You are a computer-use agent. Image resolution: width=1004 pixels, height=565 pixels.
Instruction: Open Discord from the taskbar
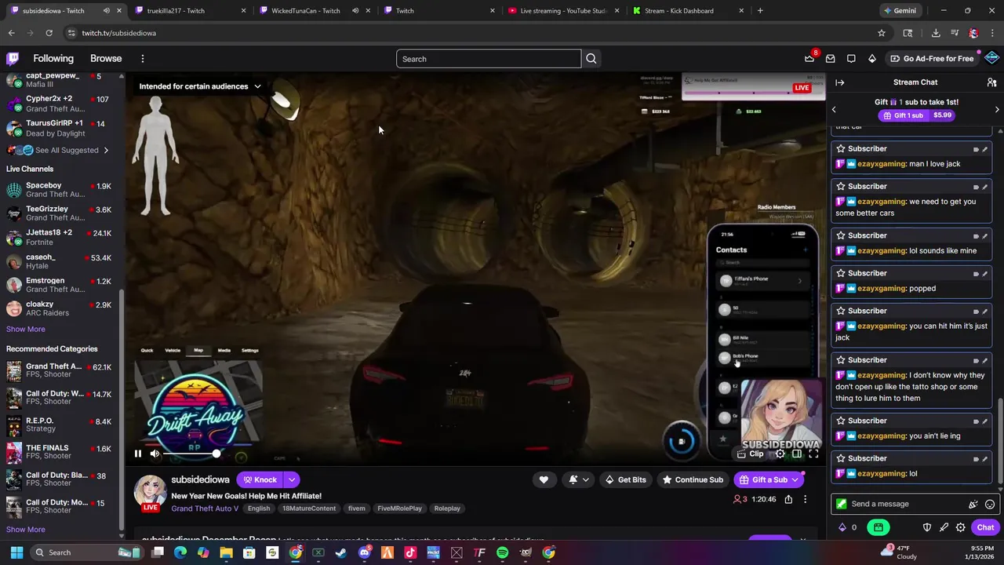click(364, 552)
